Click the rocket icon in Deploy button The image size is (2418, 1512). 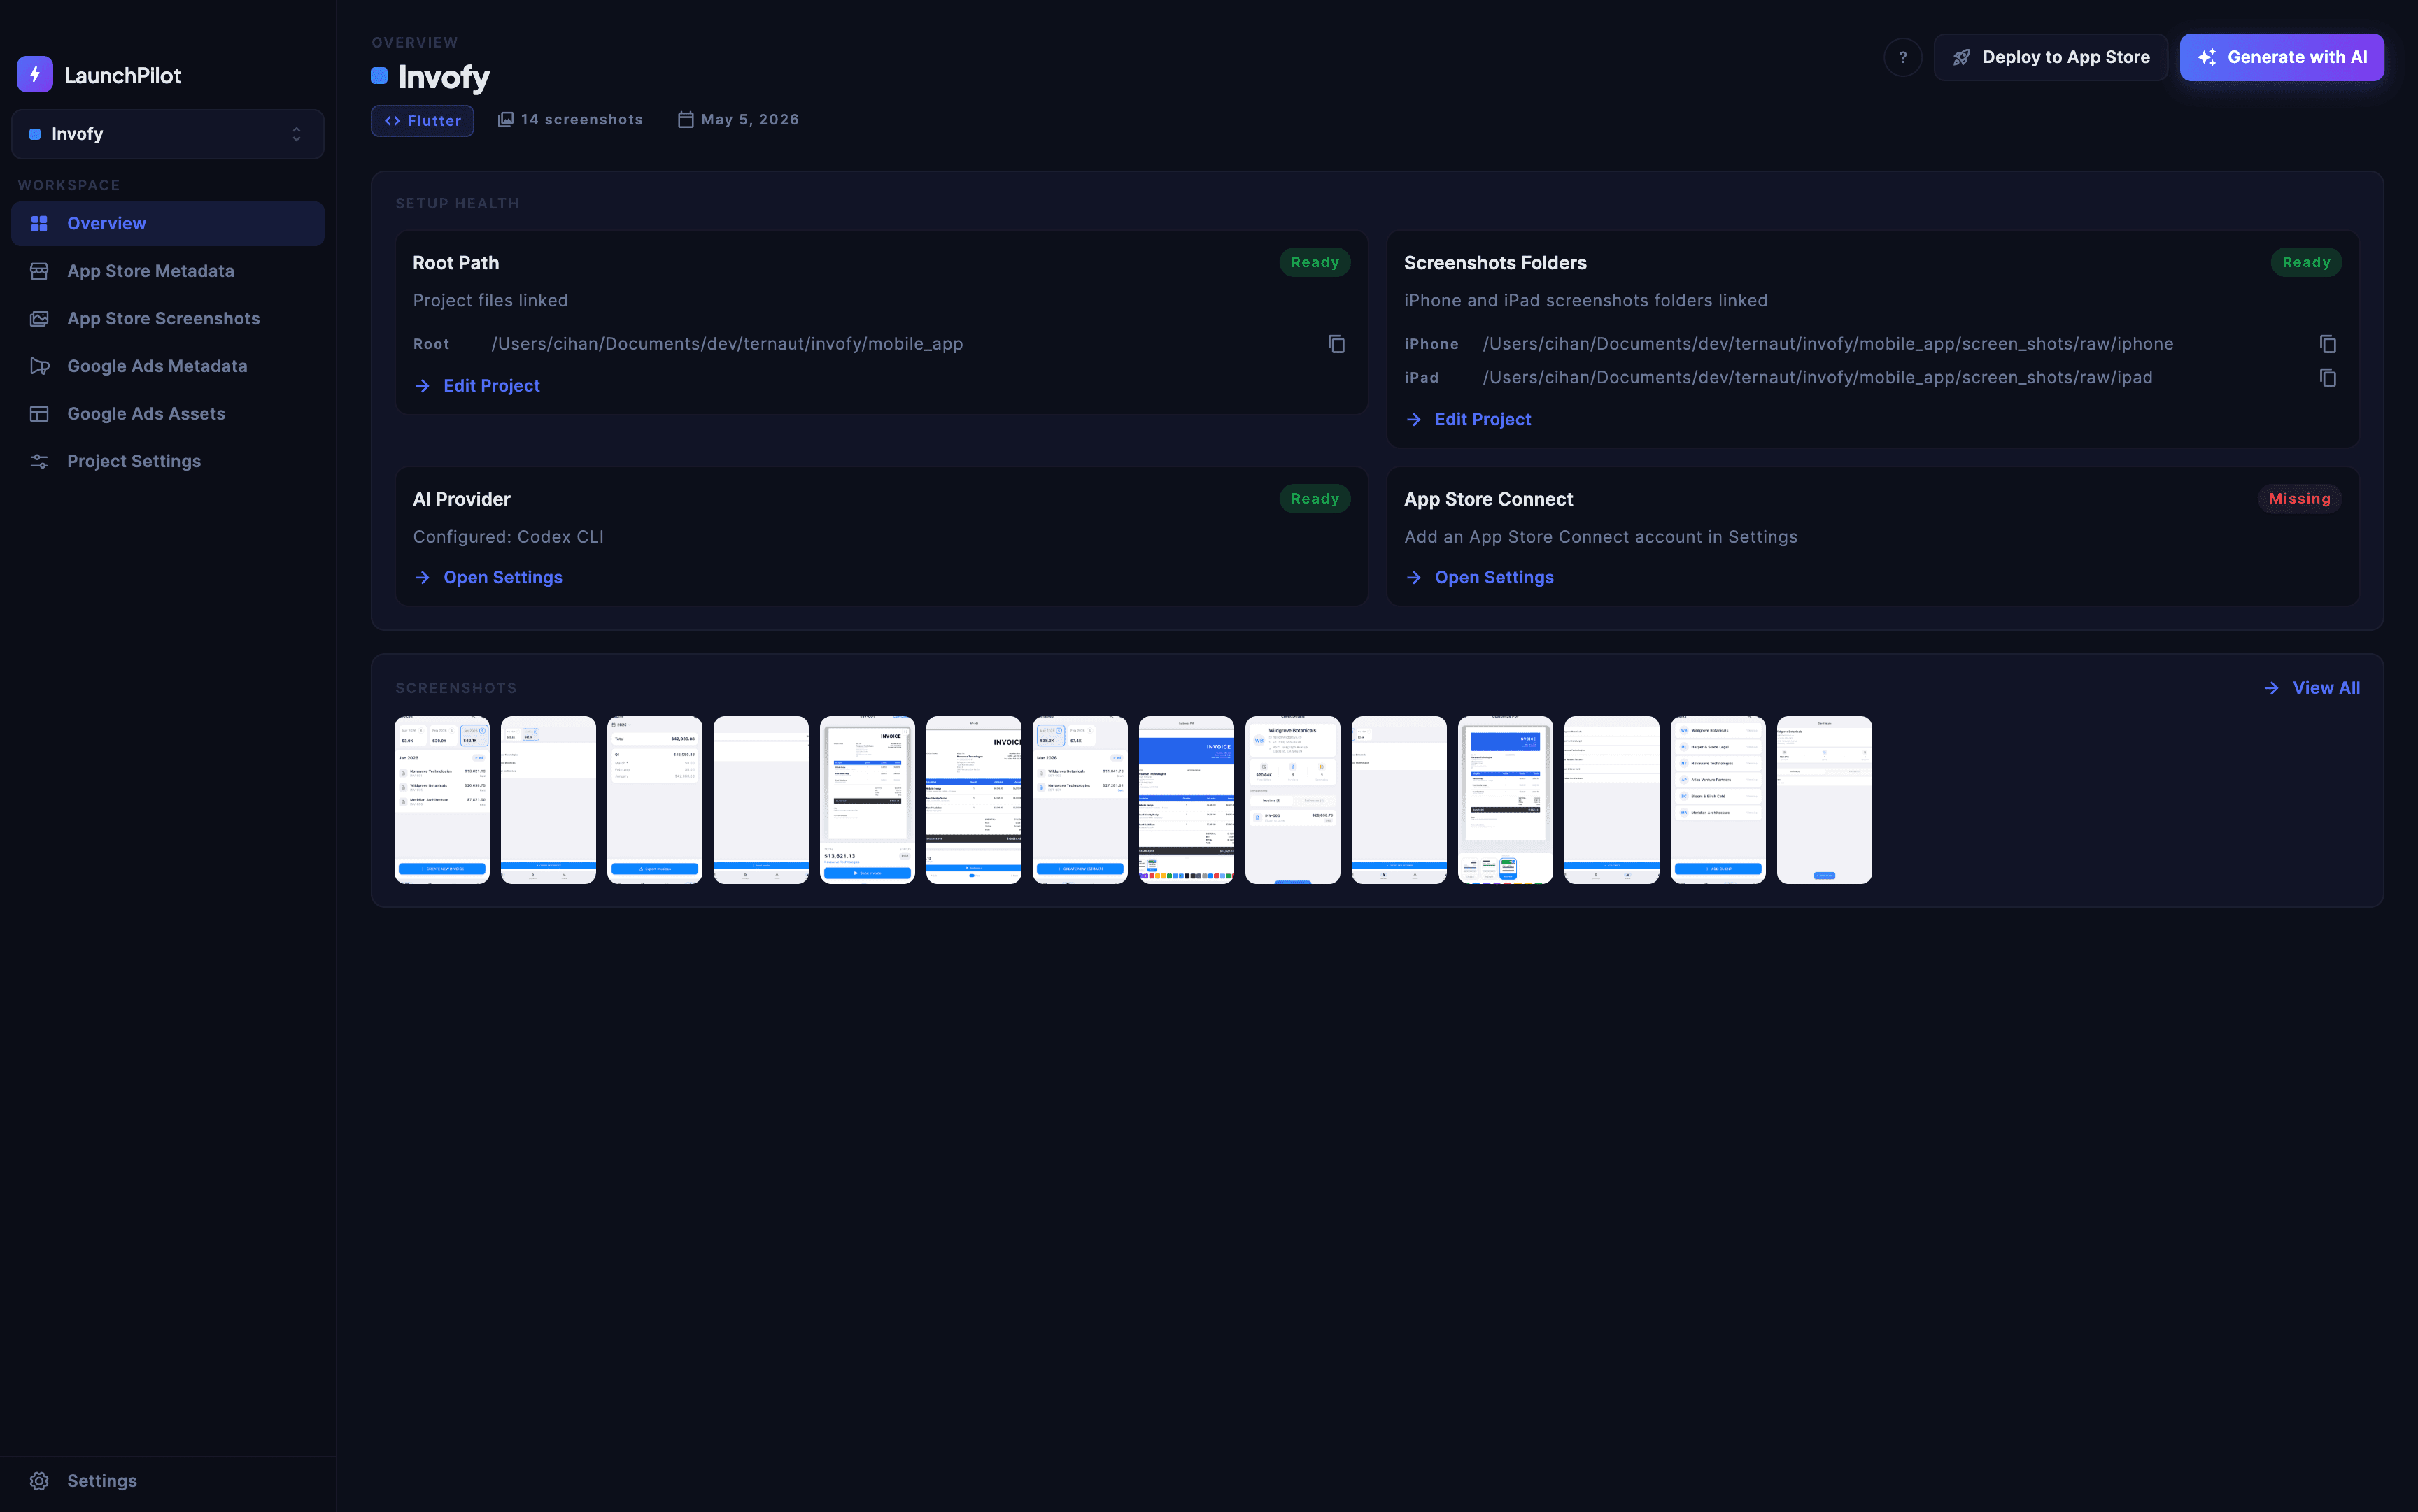(x=1962, y=57)
